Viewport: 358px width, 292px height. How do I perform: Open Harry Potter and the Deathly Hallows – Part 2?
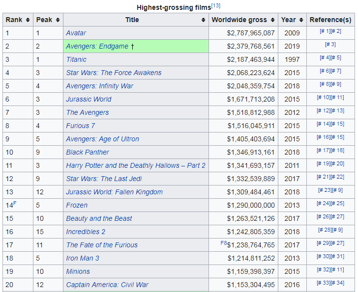click(136, 165)
